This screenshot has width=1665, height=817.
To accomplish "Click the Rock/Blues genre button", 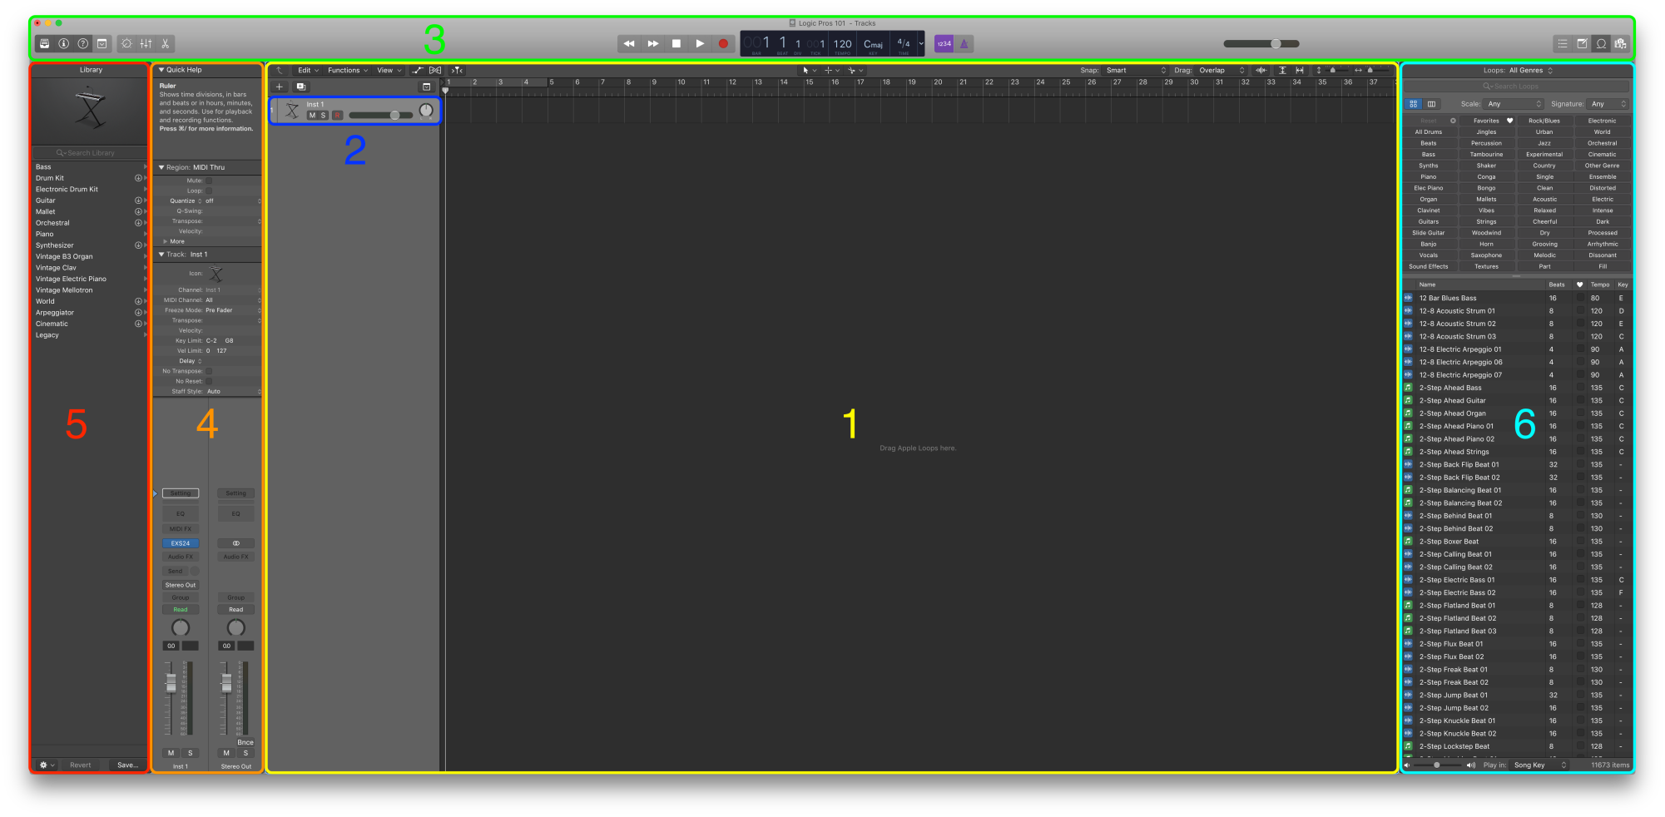I will pos(1544,121).
